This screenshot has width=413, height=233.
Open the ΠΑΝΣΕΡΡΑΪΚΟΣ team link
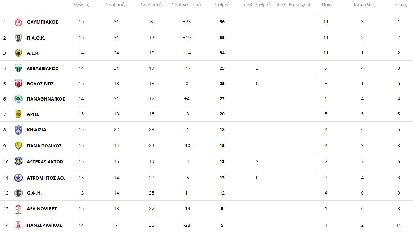click(44, 225)
